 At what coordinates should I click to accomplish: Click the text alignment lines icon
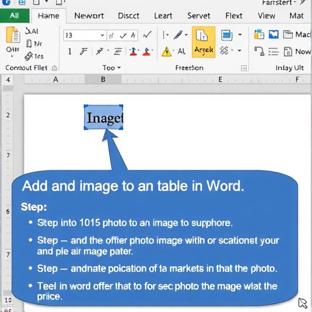(x=118, y=51)
